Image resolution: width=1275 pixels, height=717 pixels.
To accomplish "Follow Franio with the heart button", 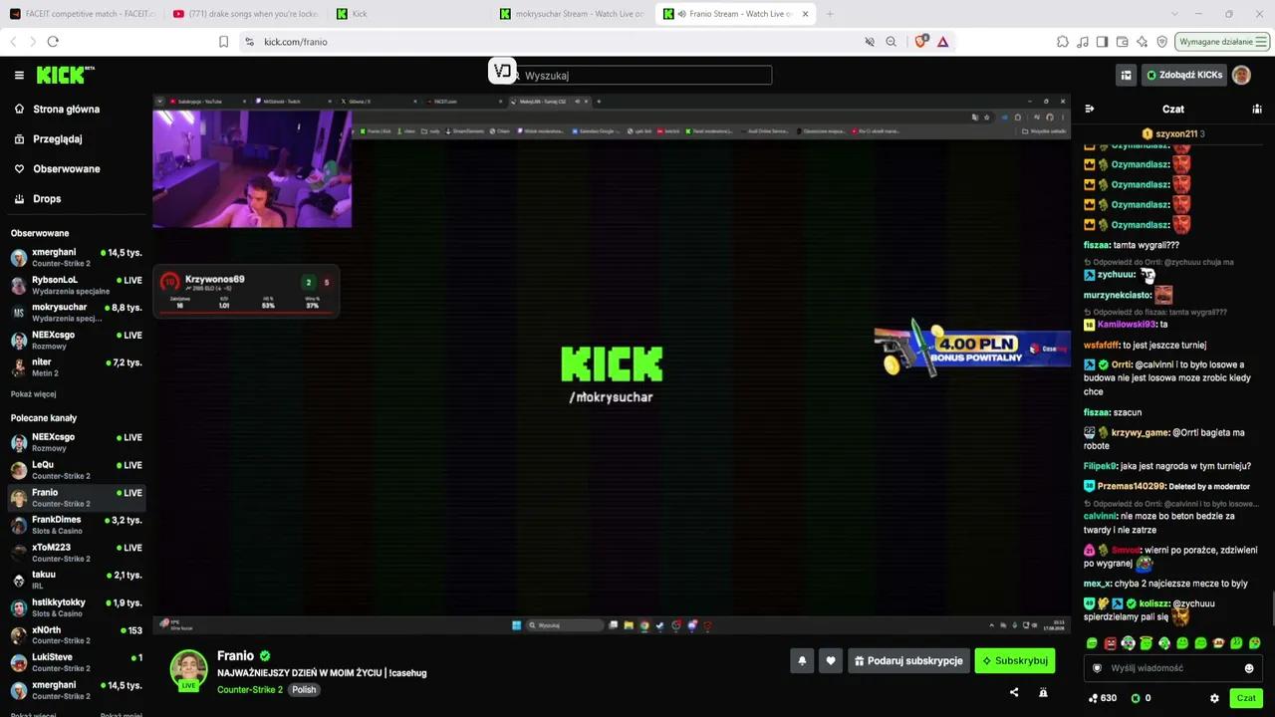I will click(831, 660).
